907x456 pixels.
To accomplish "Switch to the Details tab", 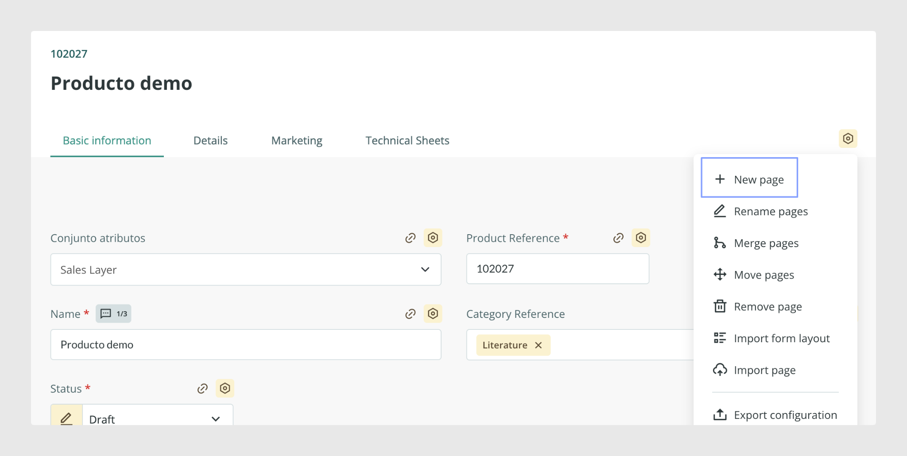I will [x=210, y=140].
